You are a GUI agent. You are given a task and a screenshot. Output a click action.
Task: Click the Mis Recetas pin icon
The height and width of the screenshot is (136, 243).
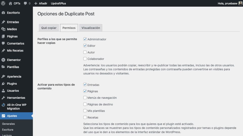click(x=3, y=51)
